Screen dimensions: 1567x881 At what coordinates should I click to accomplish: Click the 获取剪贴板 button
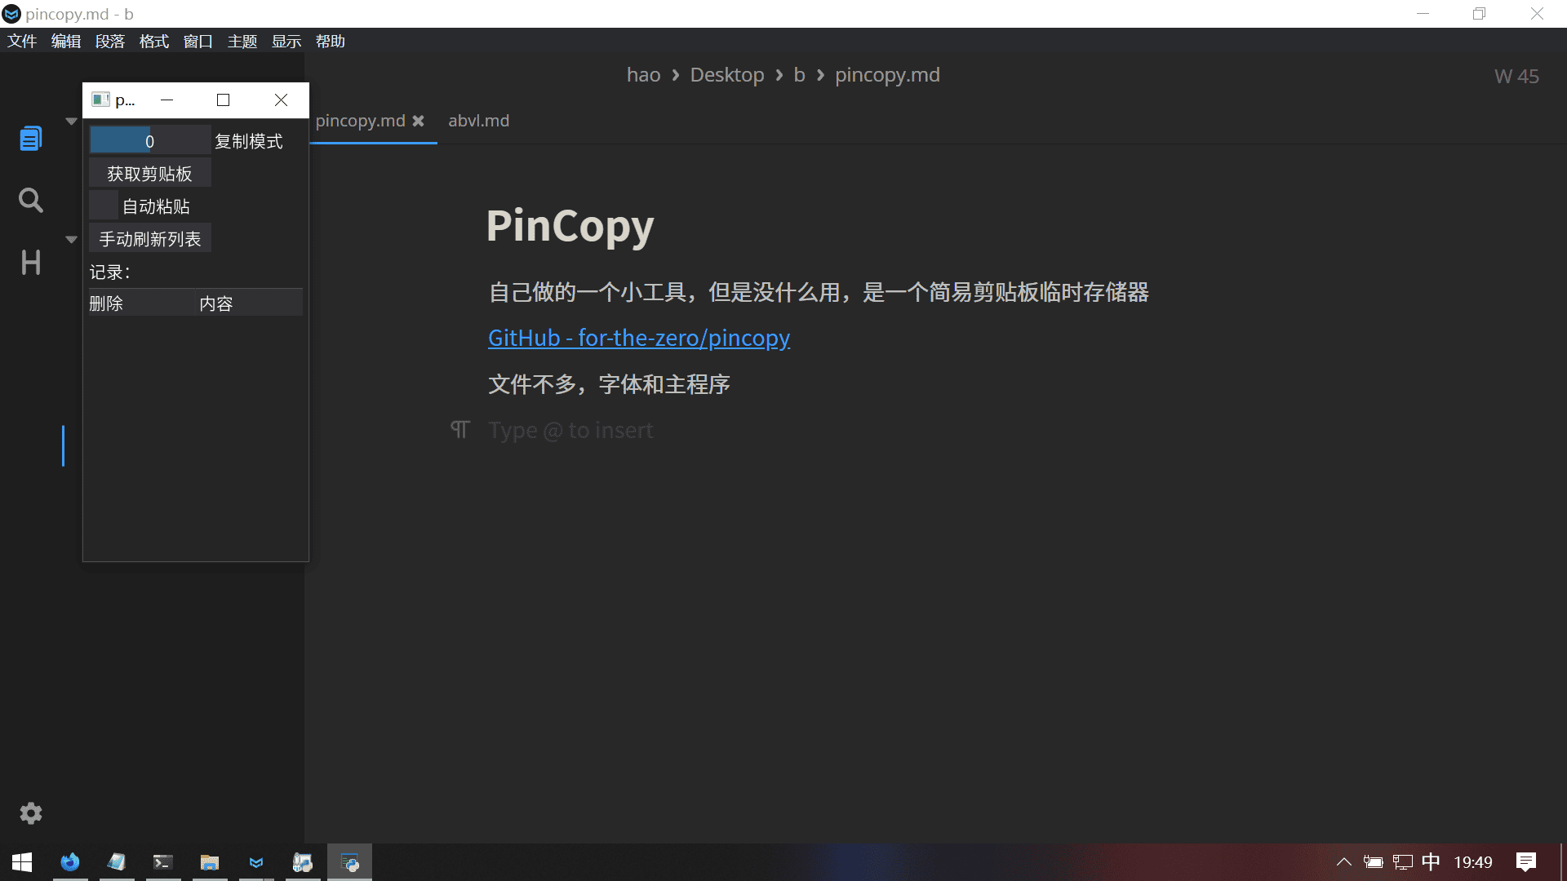(149, 174)
